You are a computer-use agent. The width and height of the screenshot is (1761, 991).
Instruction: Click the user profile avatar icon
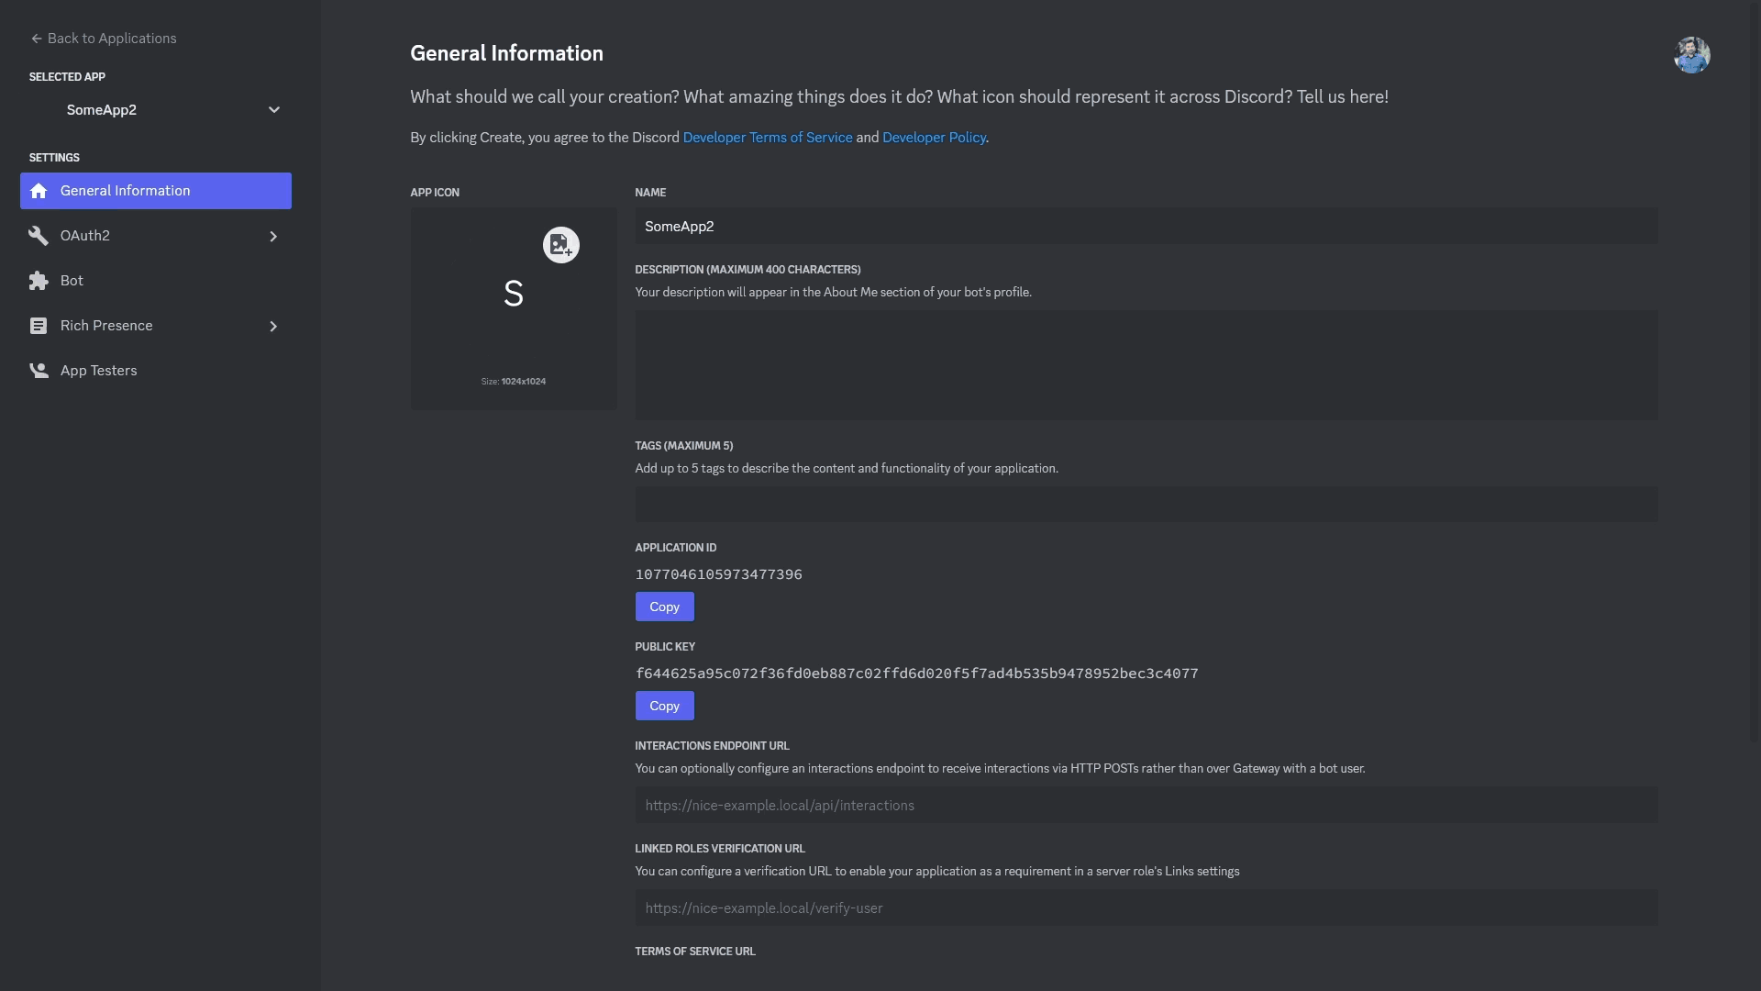[1692, 54]
